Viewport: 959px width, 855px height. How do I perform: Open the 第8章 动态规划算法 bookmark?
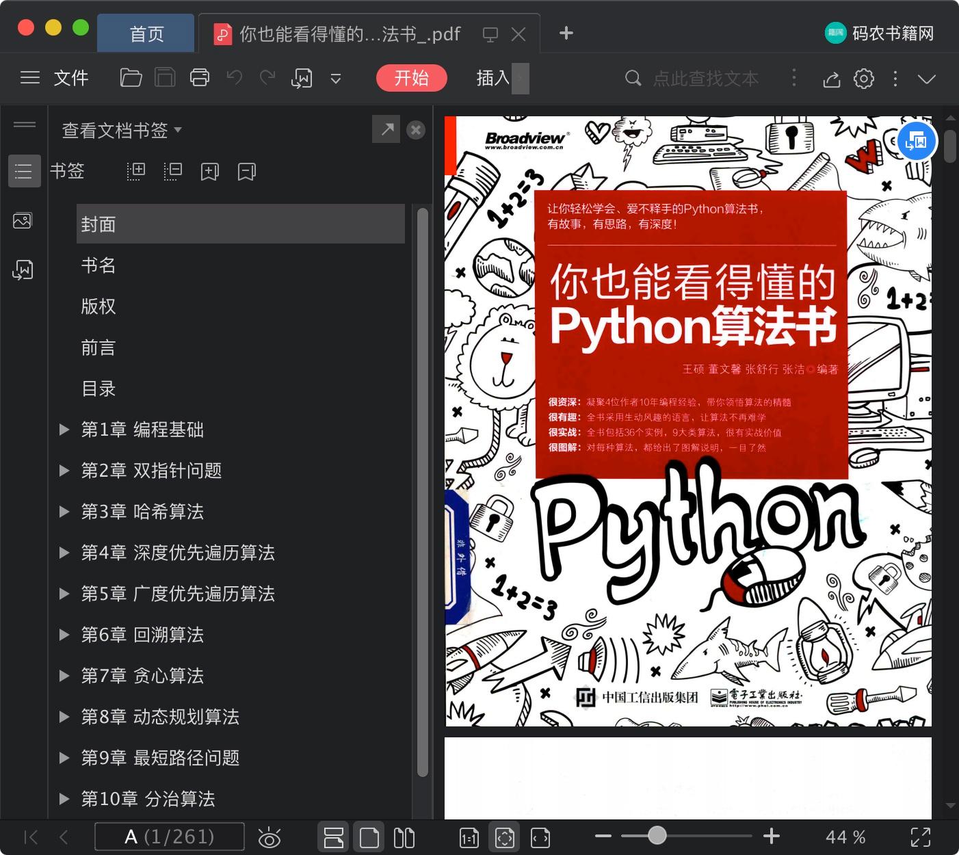coord(160,717)
